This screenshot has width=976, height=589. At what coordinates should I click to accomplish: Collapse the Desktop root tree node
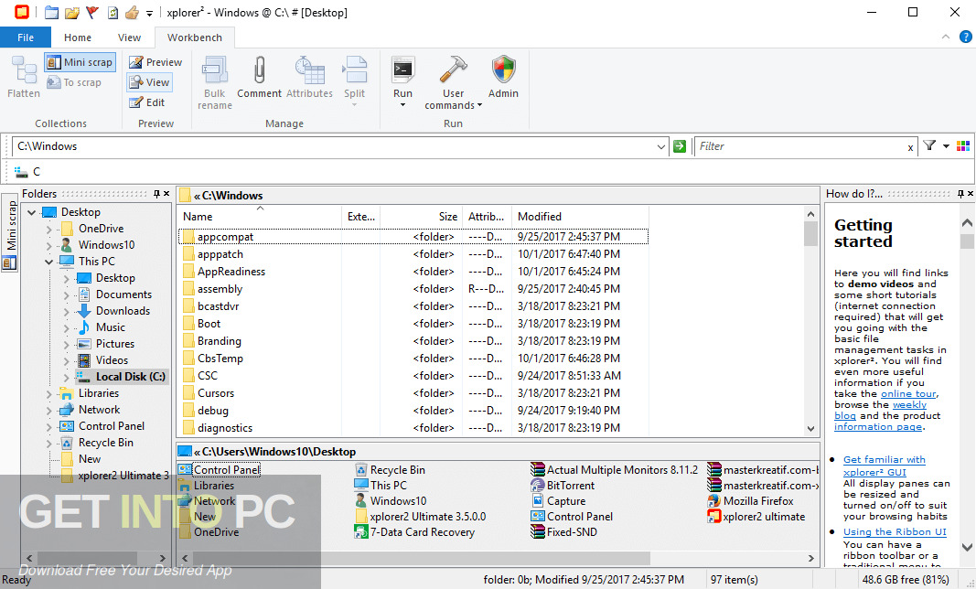[x=32, y=212]
